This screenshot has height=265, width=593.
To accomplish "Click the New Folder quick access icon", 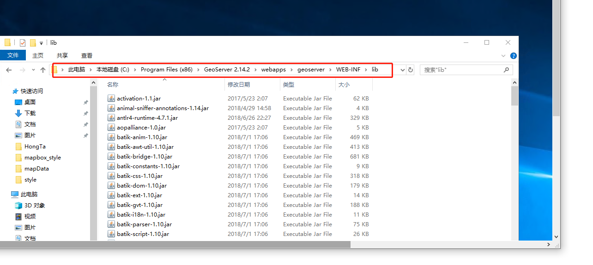I will tap(33, 42).
